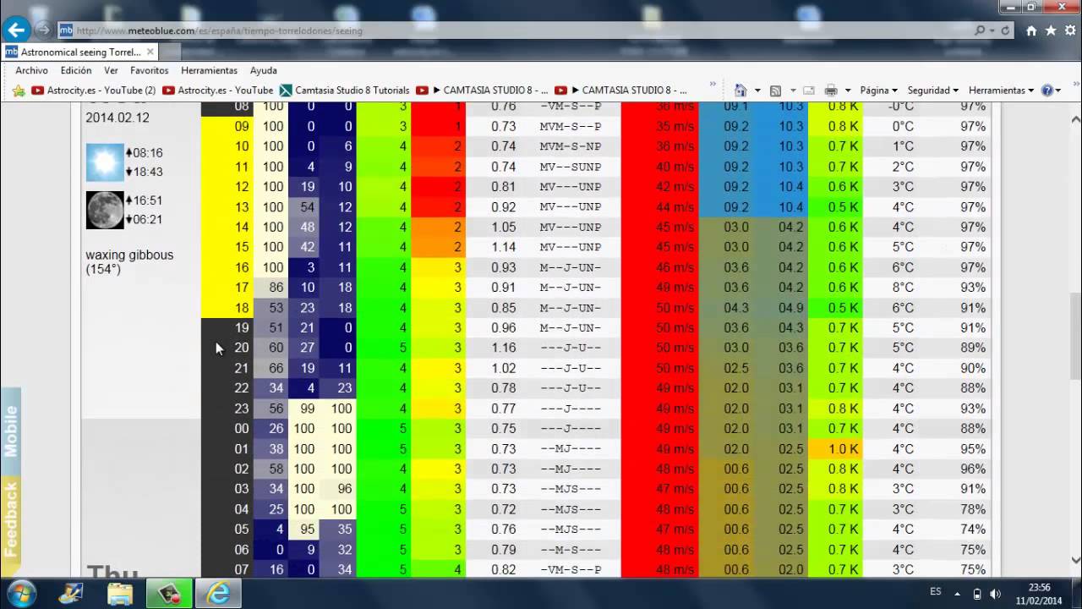The height and width of the screenshot is (609, 1082).
Task: Open the browser Home page icon
Action: (1031, 30)
